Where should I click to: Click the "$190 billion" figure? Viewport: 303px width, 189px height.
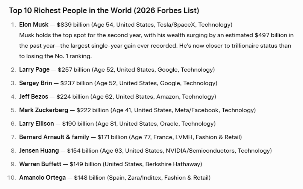tap(78, 123)
